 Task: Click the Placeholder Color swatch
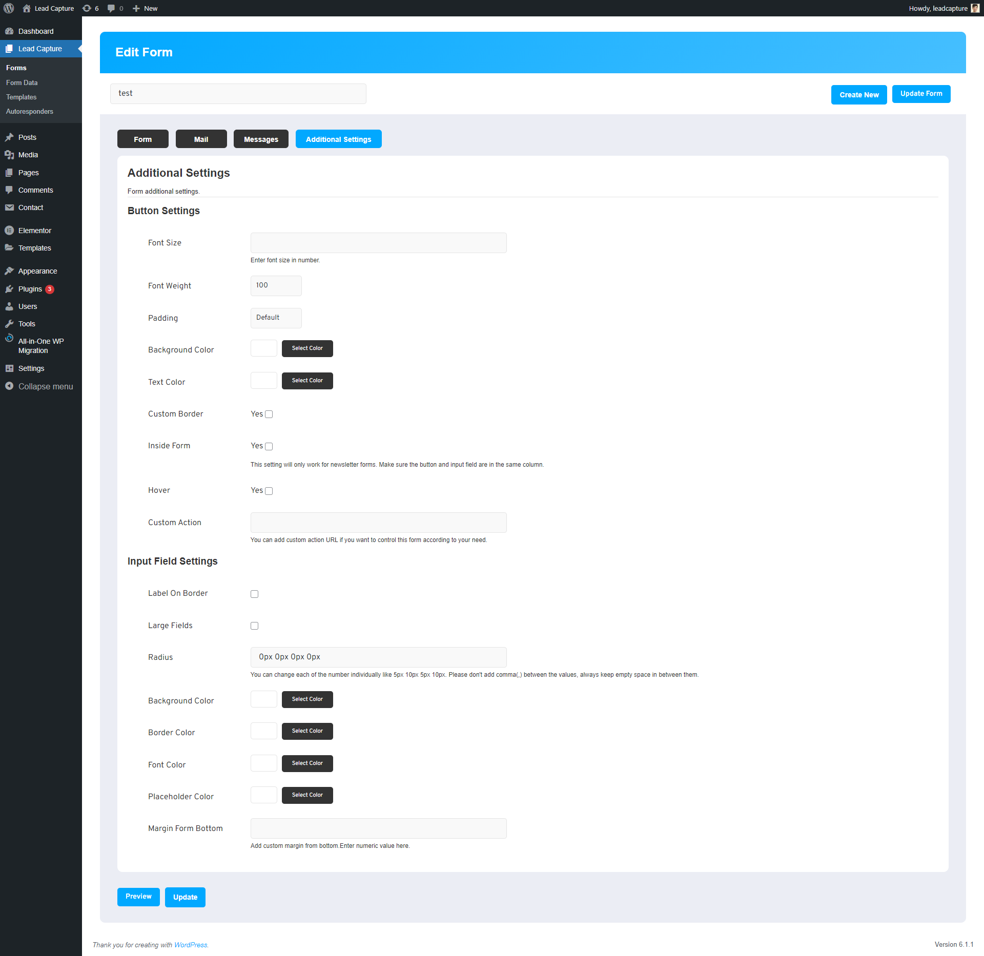264,795
